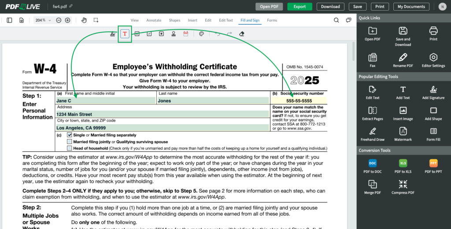Zoom in with the plus icon
The image size is (451, 229).
pos(67,20)
